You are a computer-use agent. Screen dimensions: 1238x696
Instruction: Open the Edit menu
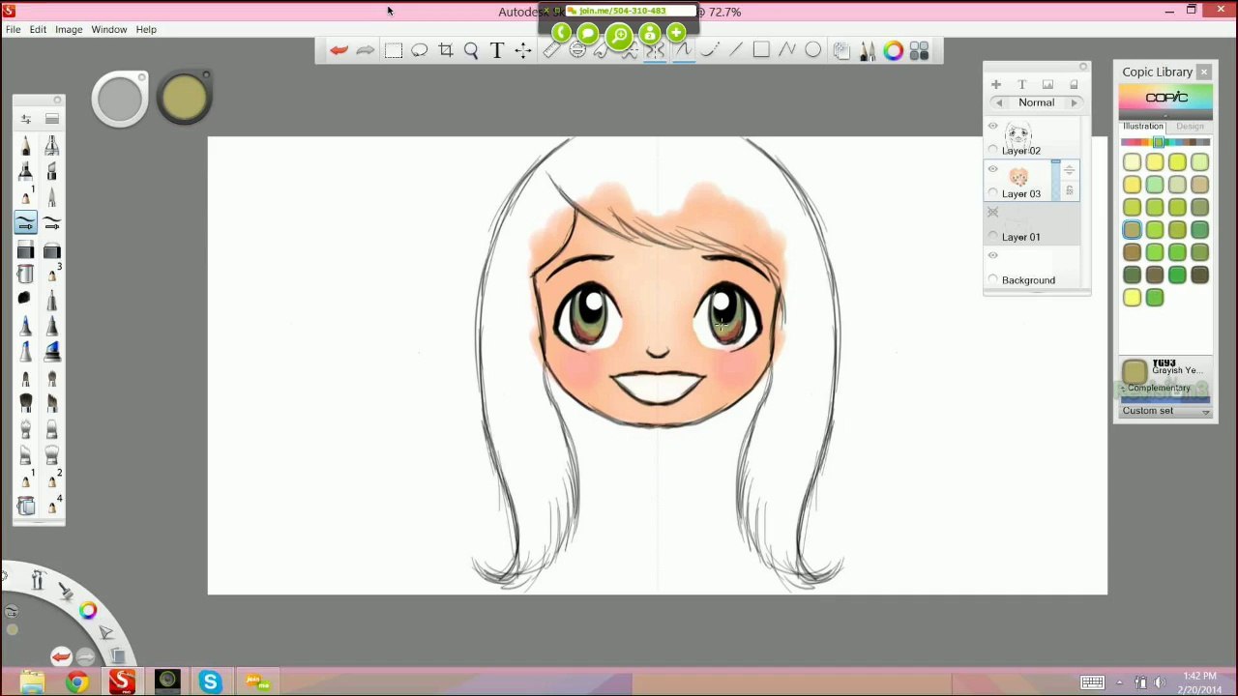[38, 29]
